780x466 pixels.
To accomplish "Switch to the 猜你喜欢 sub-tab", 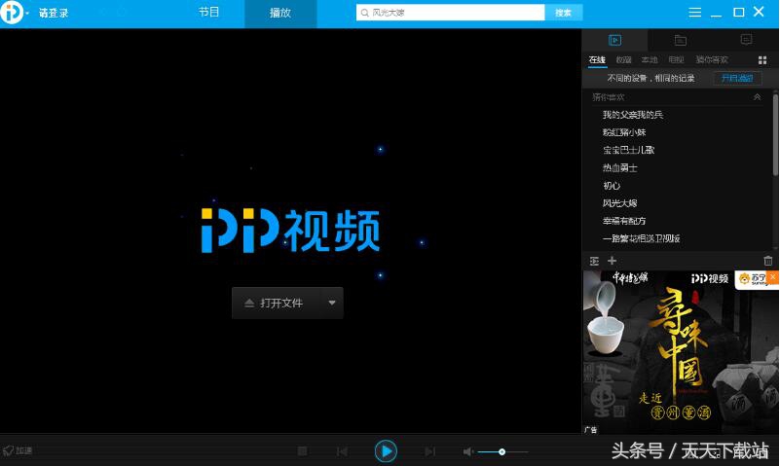I will [x=712, y=60].
